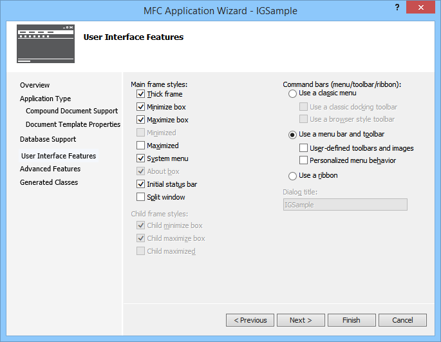Switch to Advanced Features page

point(50,169)
